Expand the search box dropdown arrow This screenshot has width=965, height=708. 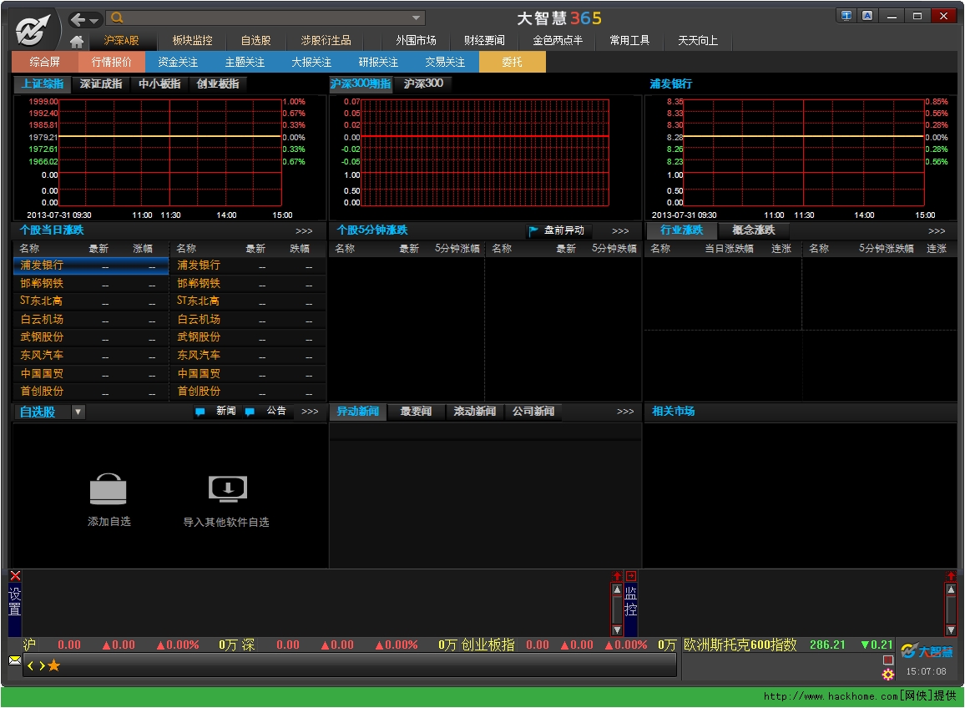(x=416, y=18)
